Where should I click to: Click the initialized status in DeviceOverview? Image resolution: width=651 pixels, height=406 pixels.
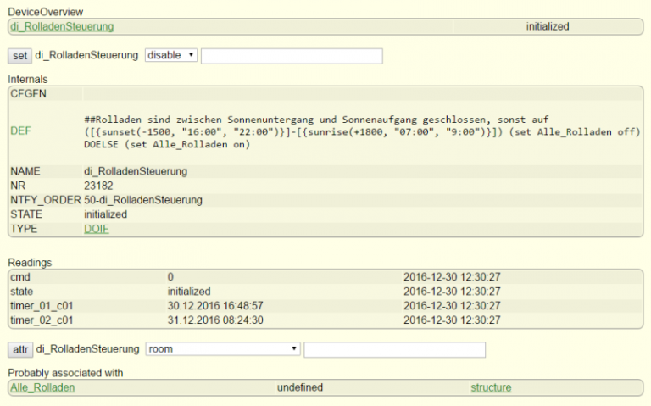(547, 26)
